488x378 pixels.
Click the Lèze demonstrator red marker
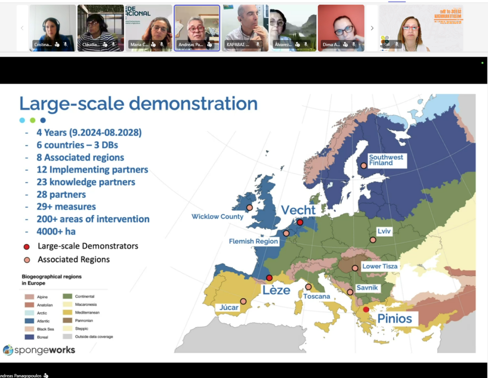(269, 278)
